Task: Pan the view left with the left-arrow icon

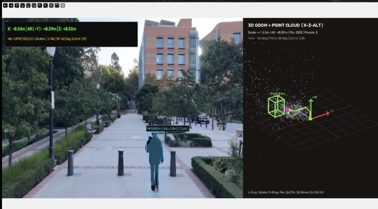Action: (5, 5)
